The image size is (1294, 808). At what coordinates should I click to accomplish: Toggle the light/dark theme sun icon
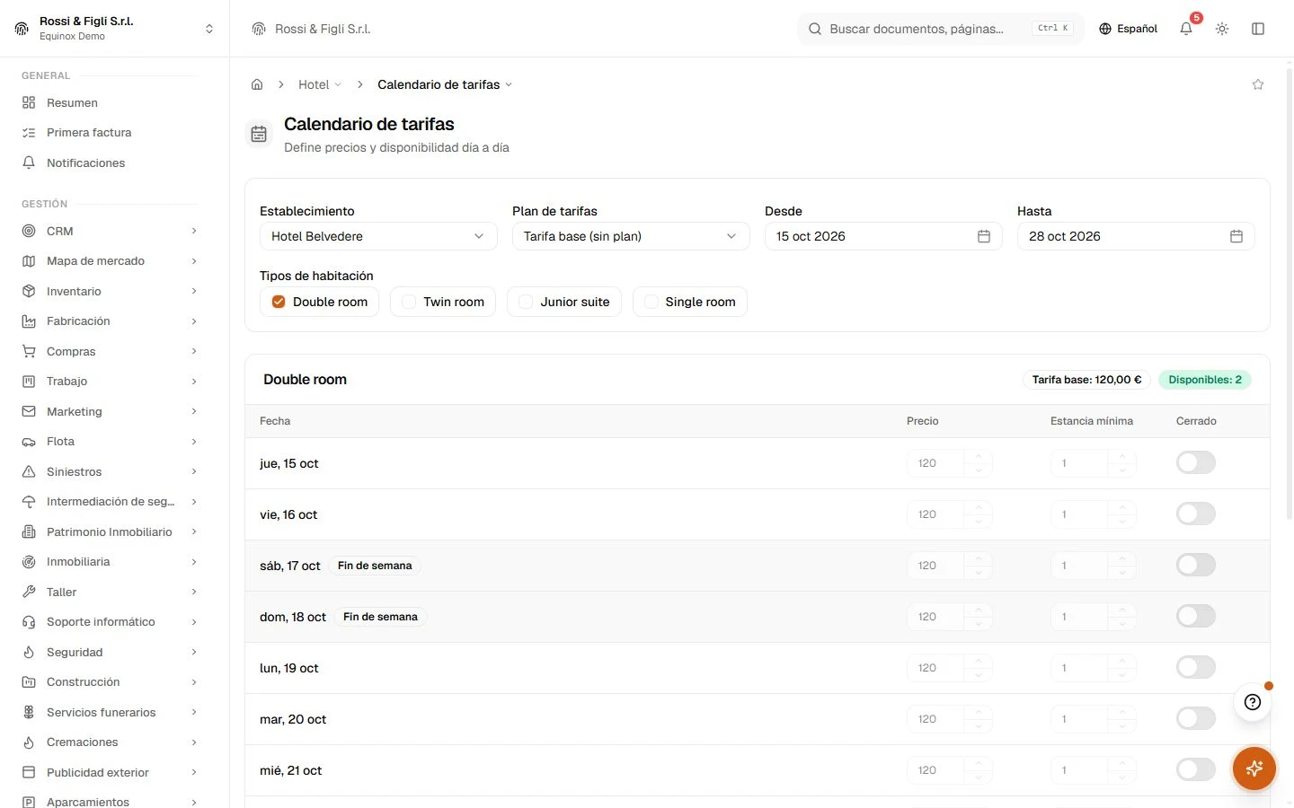pos(1222,29)
